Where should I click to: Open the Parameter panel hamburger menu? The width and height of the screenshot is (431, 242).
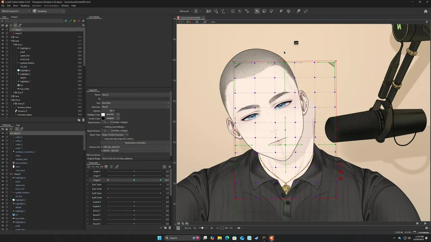pos(169,167)
